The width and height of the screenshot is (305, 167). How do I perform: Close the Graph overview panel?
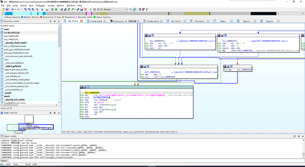click(59, 113)
